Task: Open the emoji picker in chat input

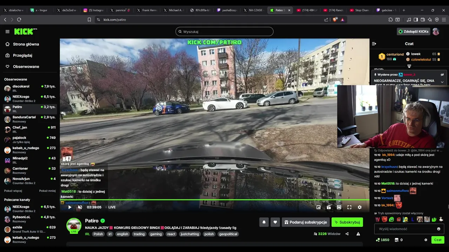Action: tap(438, 229)
